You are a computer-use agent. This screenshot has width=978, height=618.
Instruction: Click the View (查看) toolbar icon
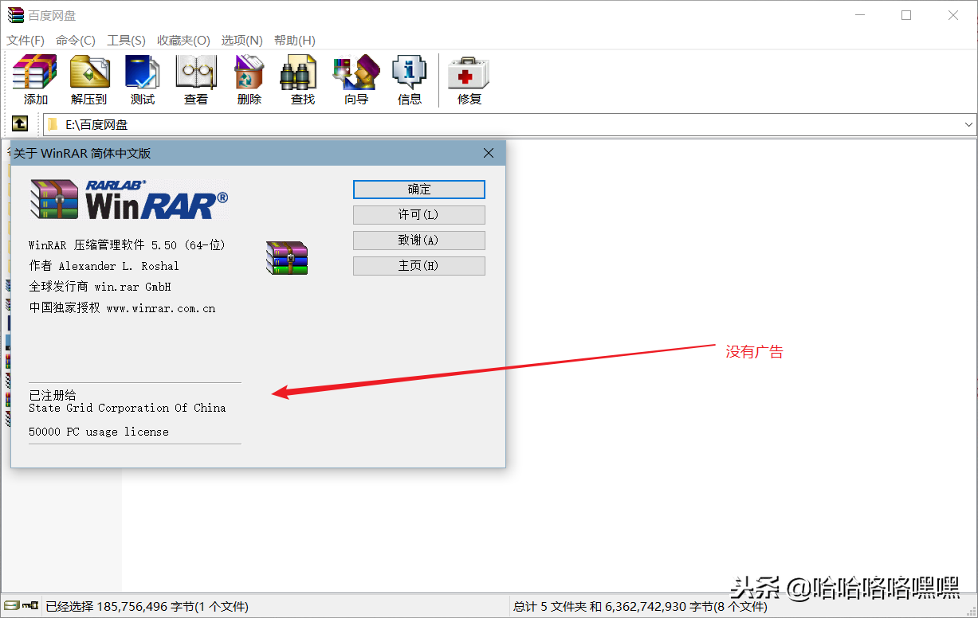195,80
